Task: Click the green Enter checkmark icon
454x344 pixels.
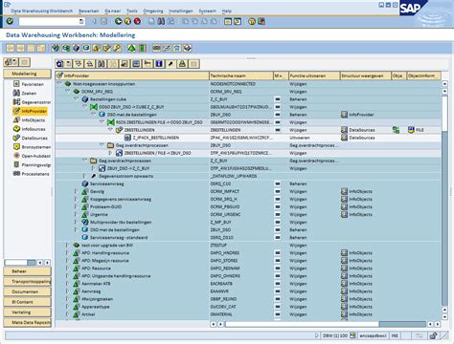Action: (x=10, y=21)
